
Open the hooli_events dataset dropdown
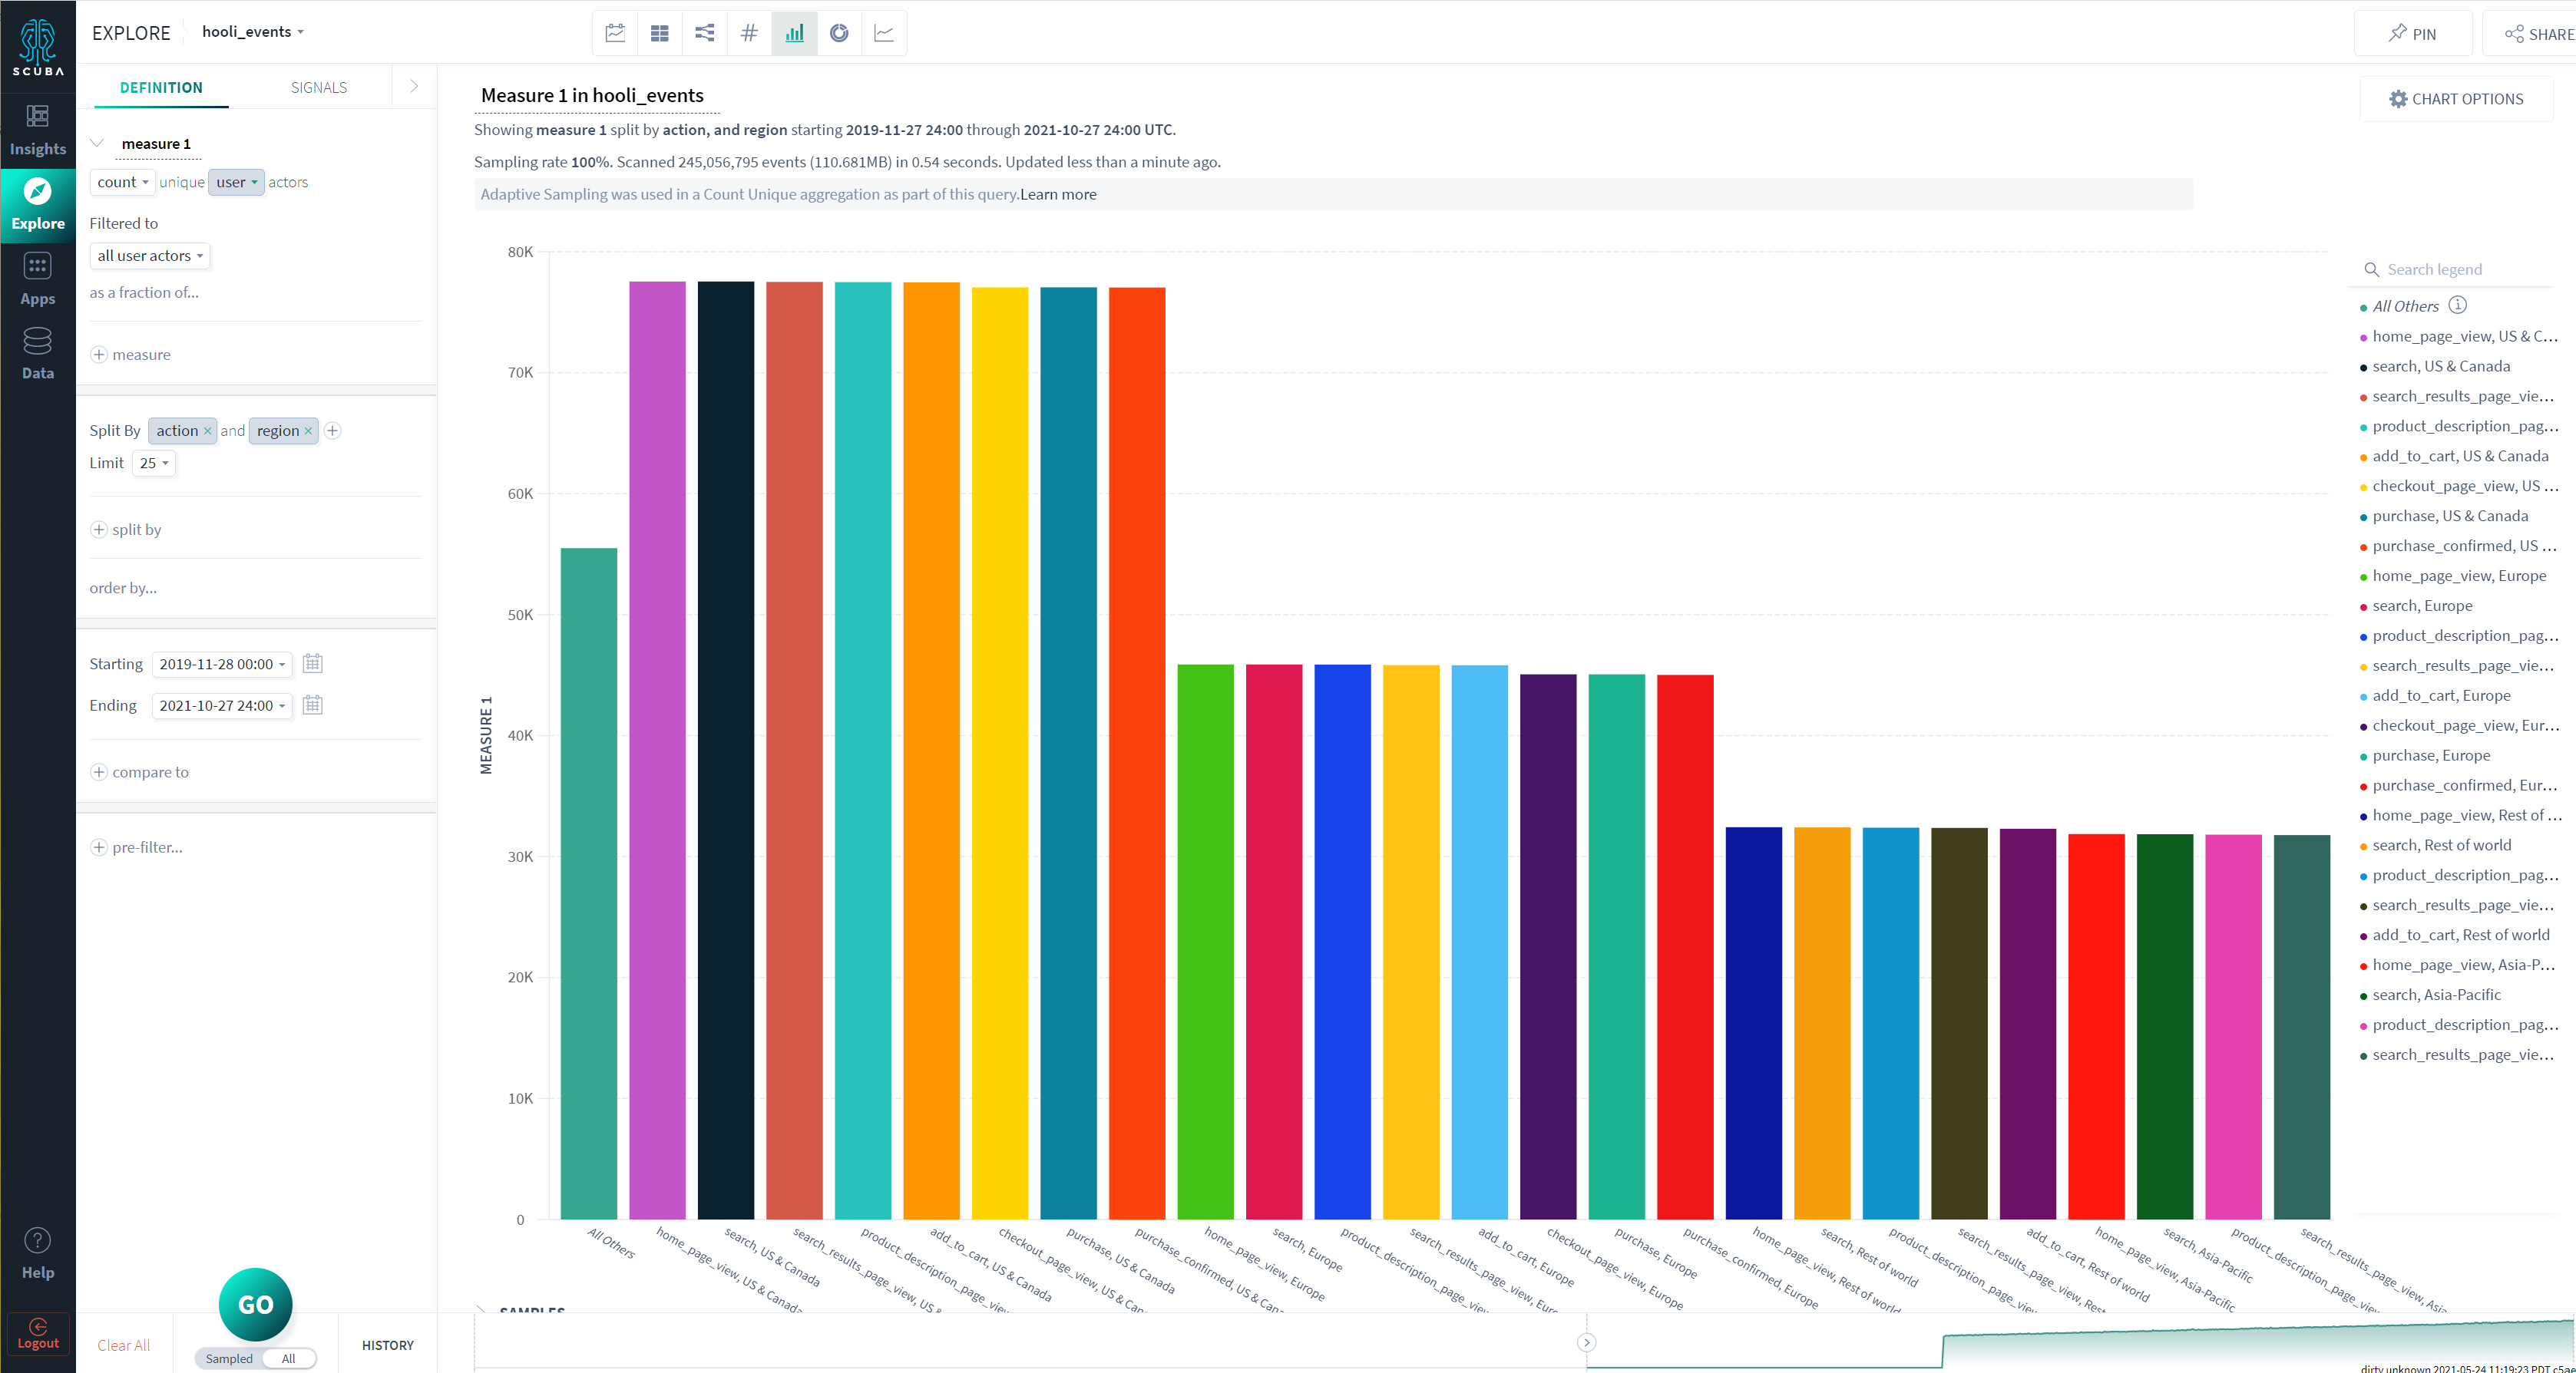point(253,32)
